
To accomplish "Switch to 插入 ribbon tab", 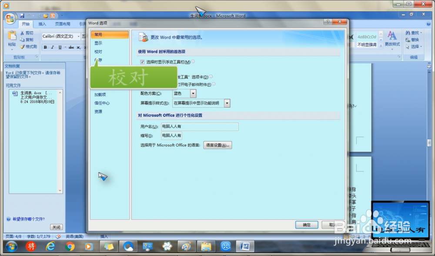I will pos(42,24).
